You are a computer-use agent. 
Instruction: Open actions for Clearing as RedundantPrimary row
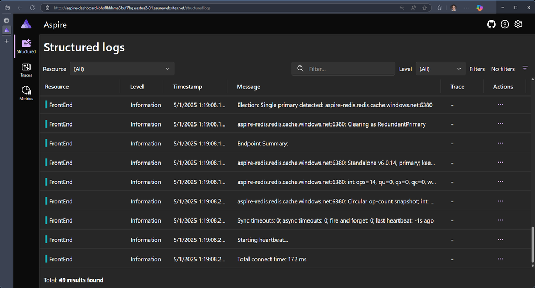(x=500, y=124)
